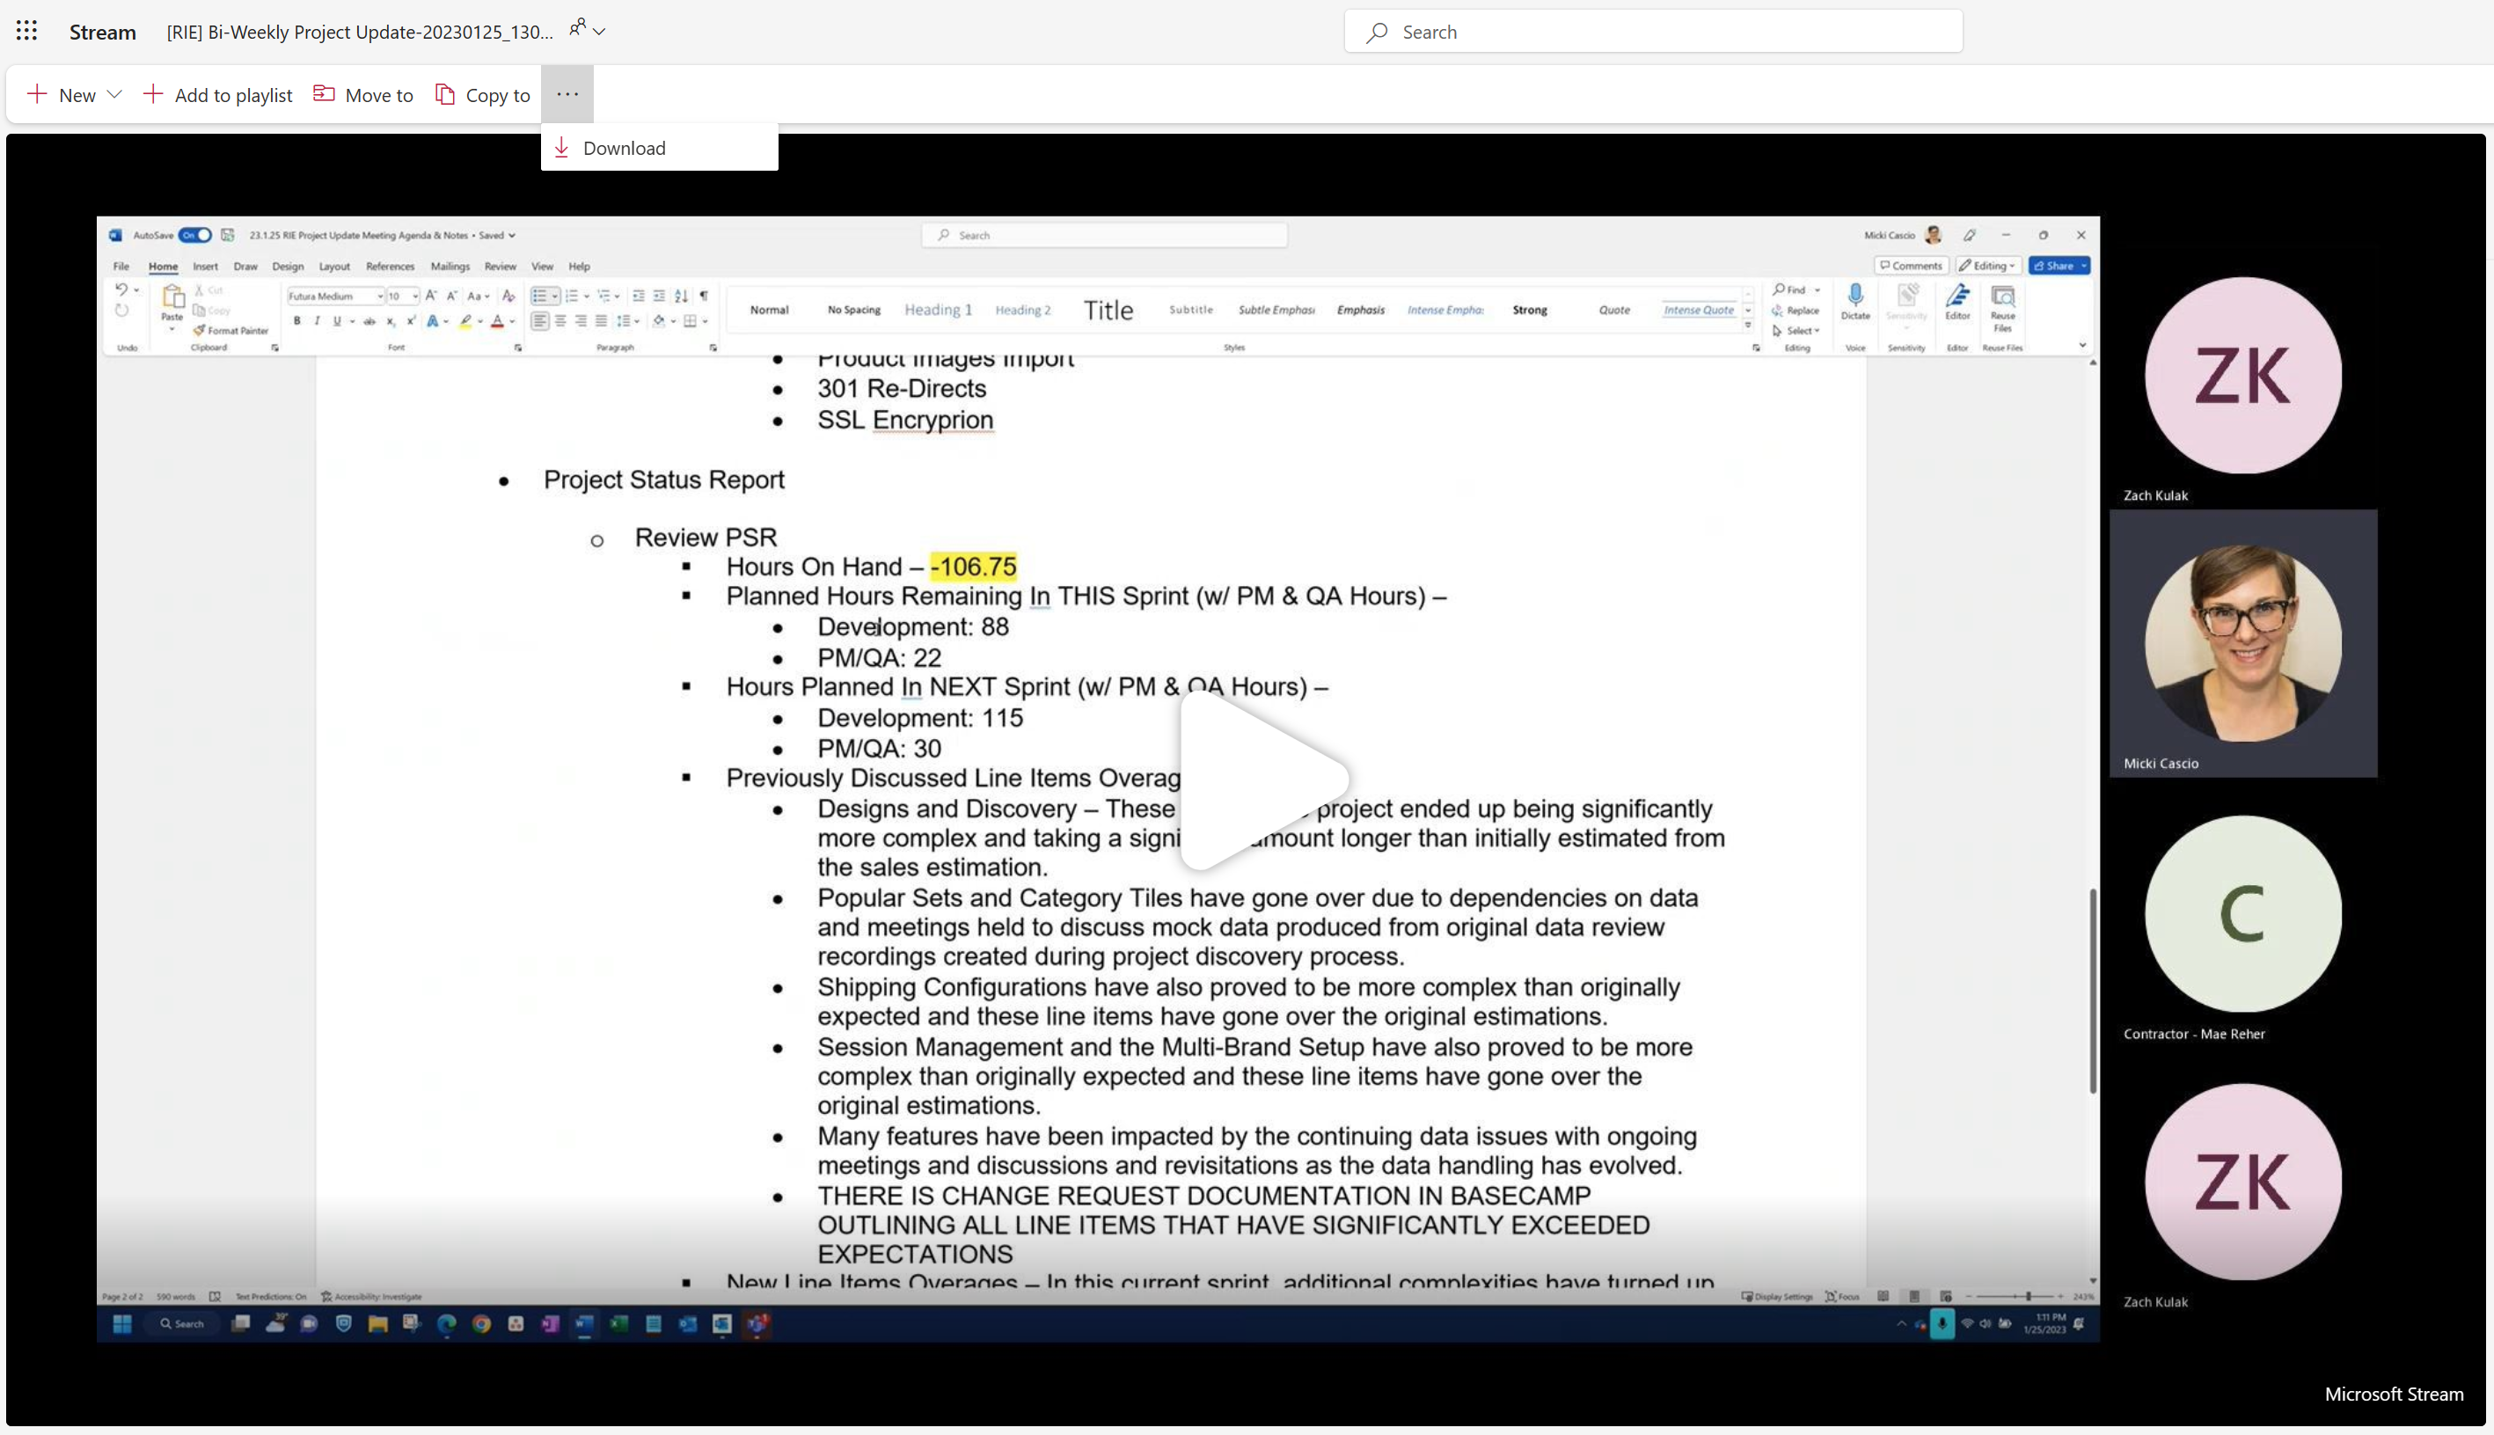The image size is (2494, 1435).
Task: Open the References tab in Word
Action: [x=391, y=266]
